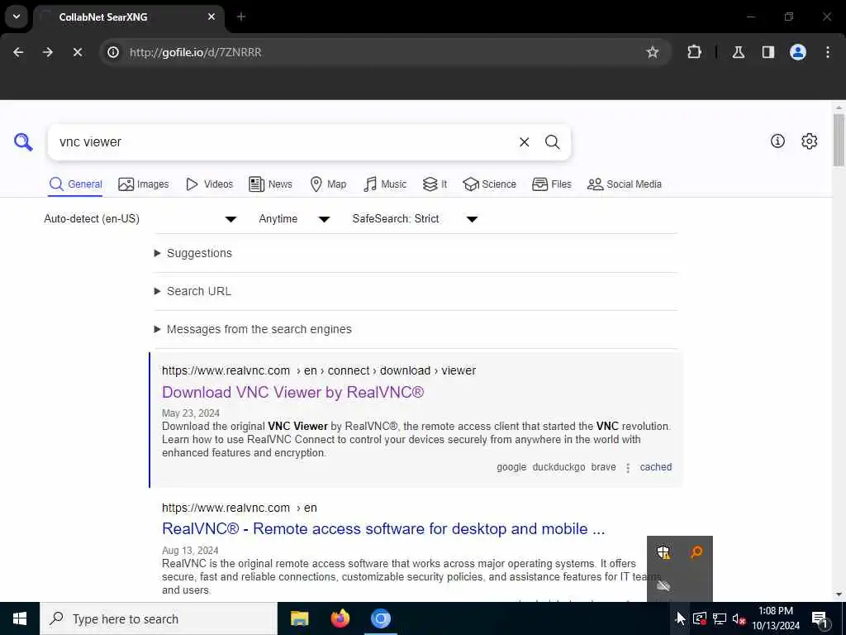Click the orange magnifier tray icon
The height and width of the screenshot is (635, 846).
(696, 551)
